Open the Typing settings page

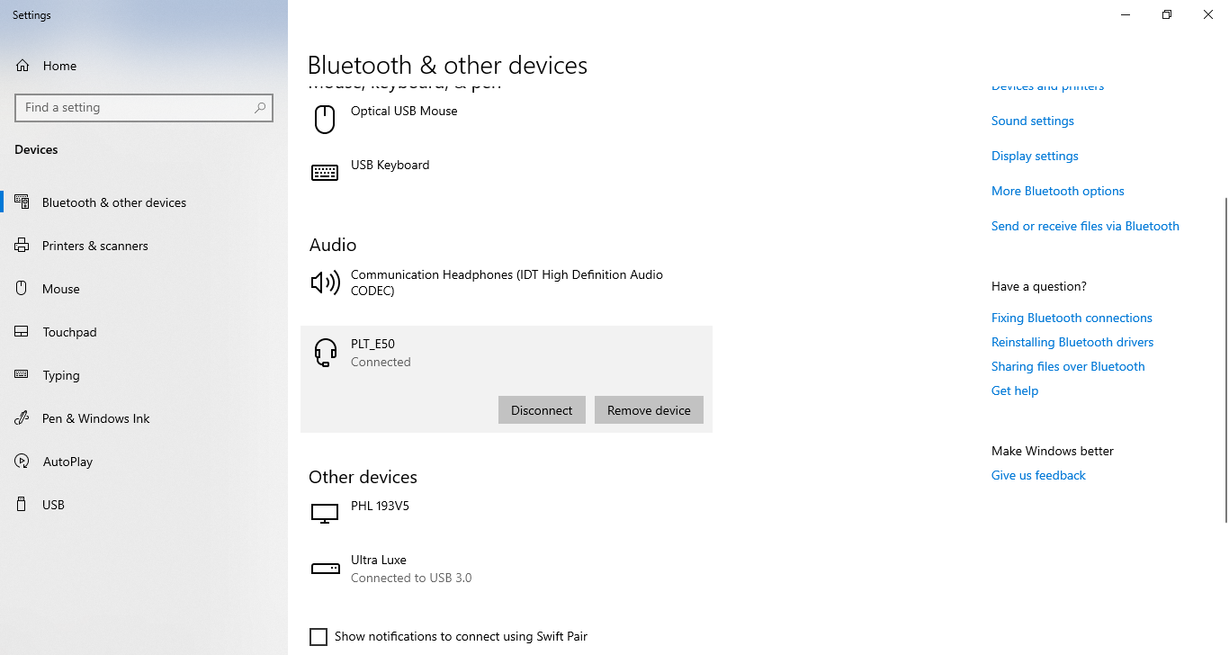[61, 375]
